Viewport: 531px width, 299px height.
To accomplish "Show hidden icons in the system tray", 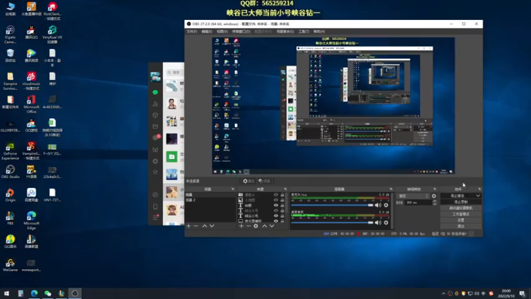I will [x=443, y=294].
